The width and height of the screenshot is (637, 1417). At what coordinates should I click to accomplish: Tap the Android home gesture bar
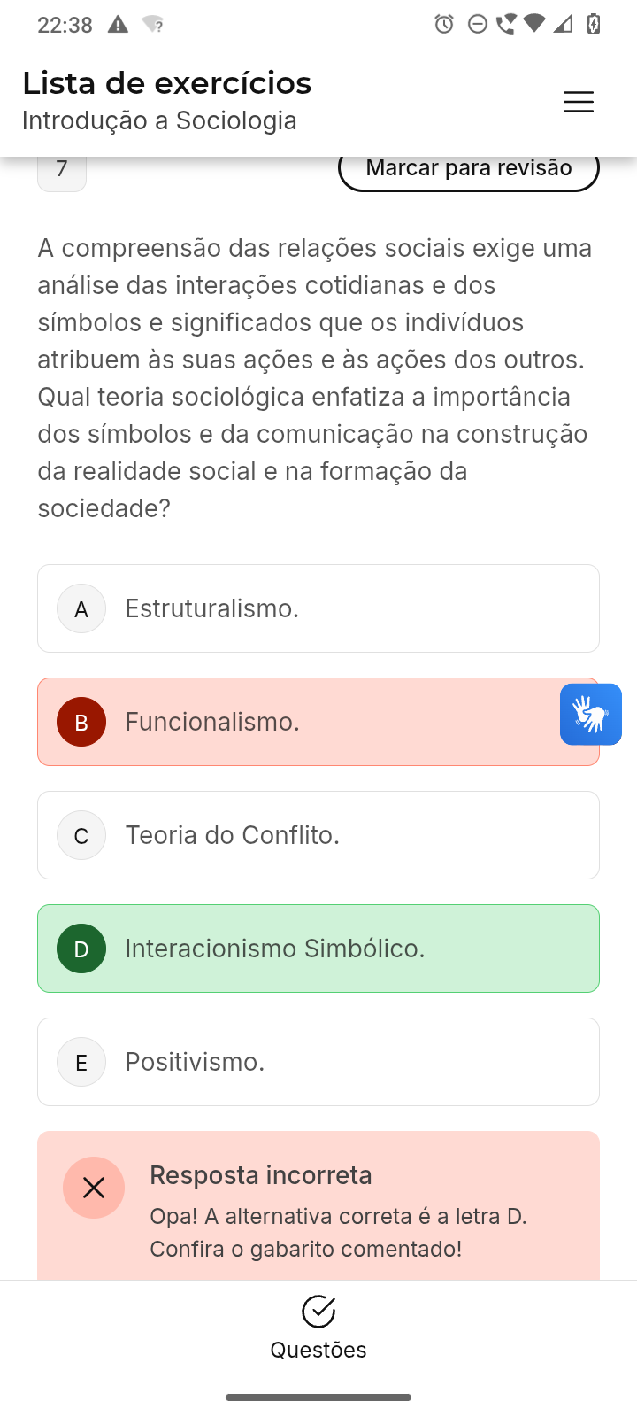pyautogui.click(x=318, y=1398)
